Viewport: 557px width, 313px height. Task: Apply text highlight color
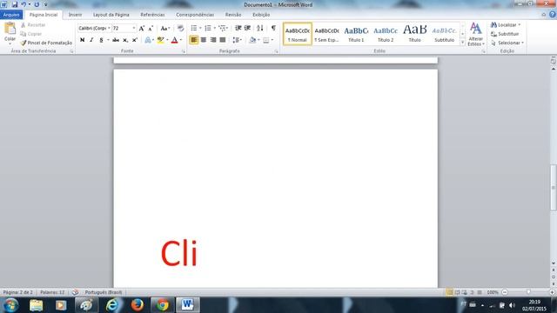tap(160, 40)
